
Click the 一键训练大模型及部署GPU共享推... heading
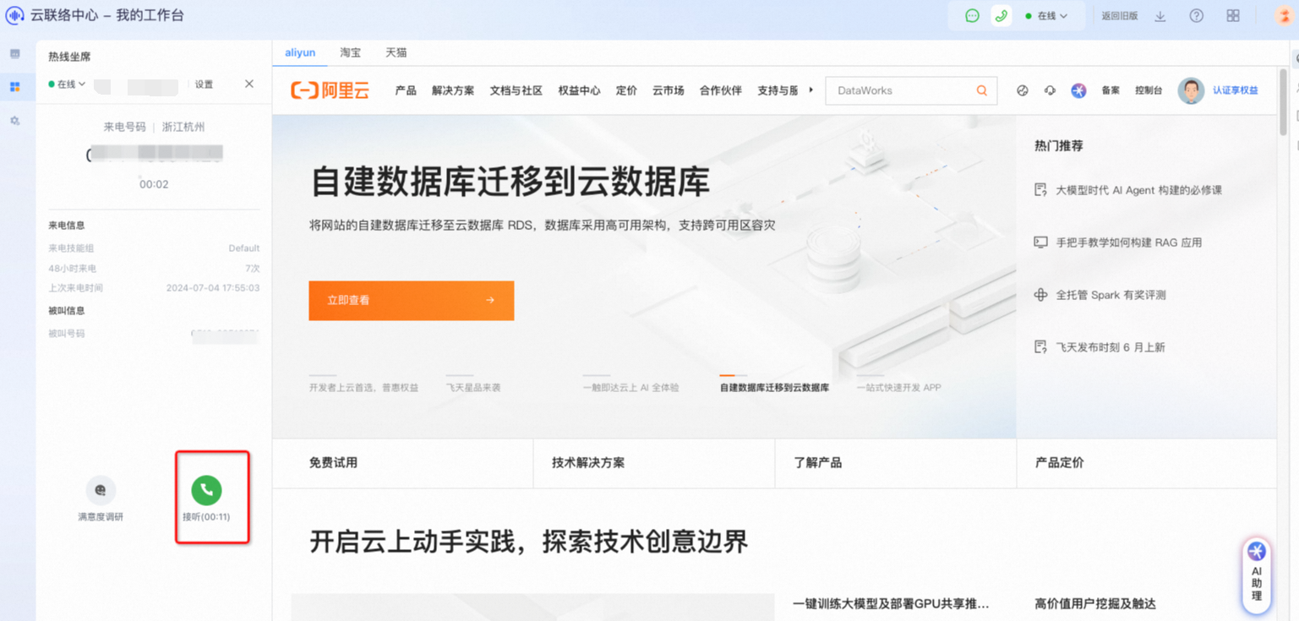[x=891, y=603]
